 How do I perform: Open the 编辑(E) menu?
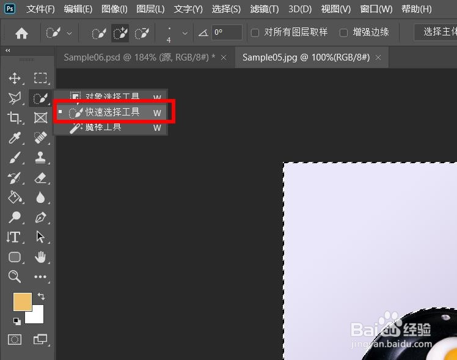click(78, 9)
